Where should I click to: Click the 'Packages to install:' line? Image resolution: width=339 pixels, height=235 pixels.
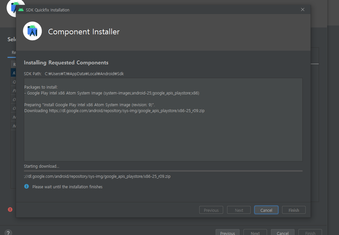[41, 87]
